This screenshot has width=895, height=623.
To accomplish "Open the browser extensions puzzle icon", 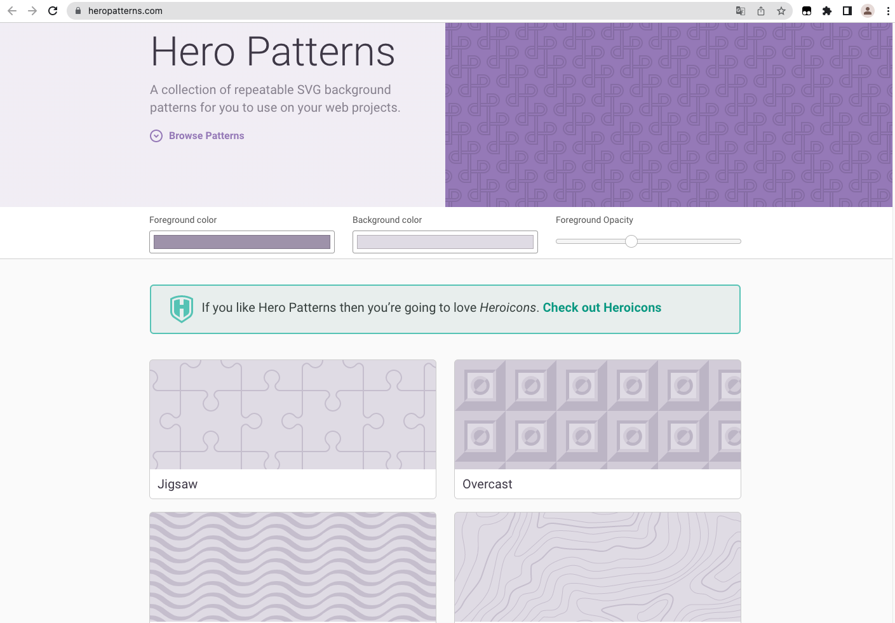I will [x=827, y=11].
